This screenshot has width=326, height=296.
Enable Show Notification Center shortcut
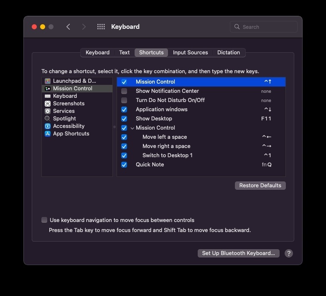(x=124, y=91)
